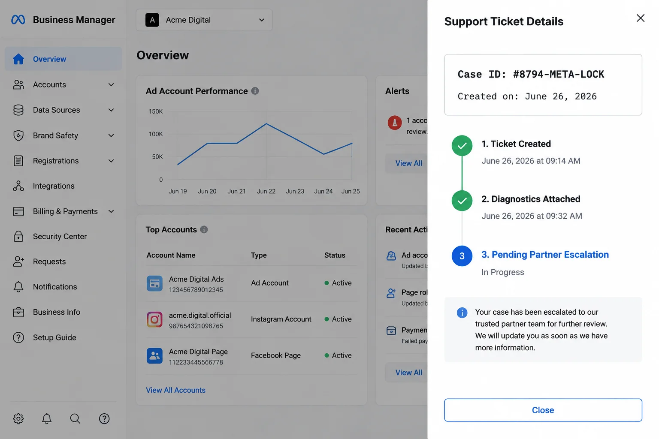Click the Acme Digital Page account name
Viewport: 659px width, 439px height.
point(198,352)
